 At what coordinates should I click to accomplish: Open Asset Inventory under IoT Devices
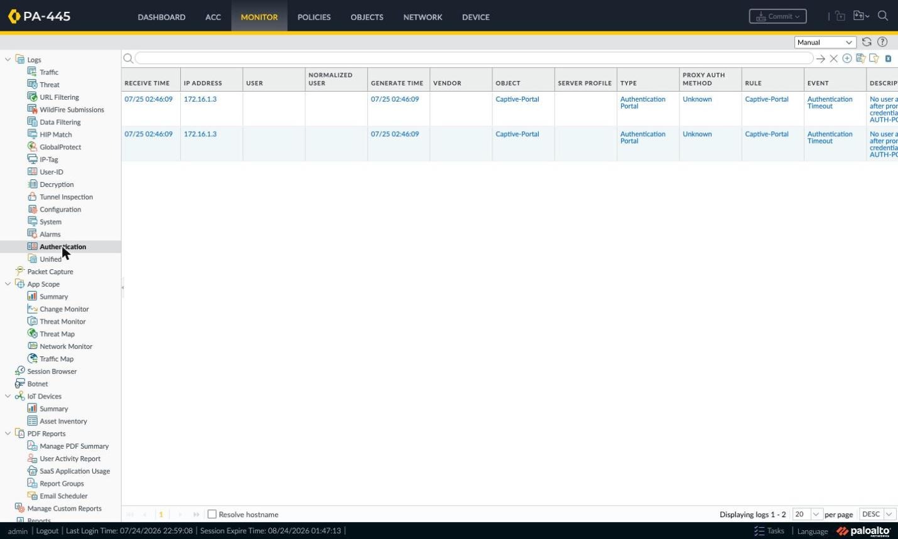63,422
